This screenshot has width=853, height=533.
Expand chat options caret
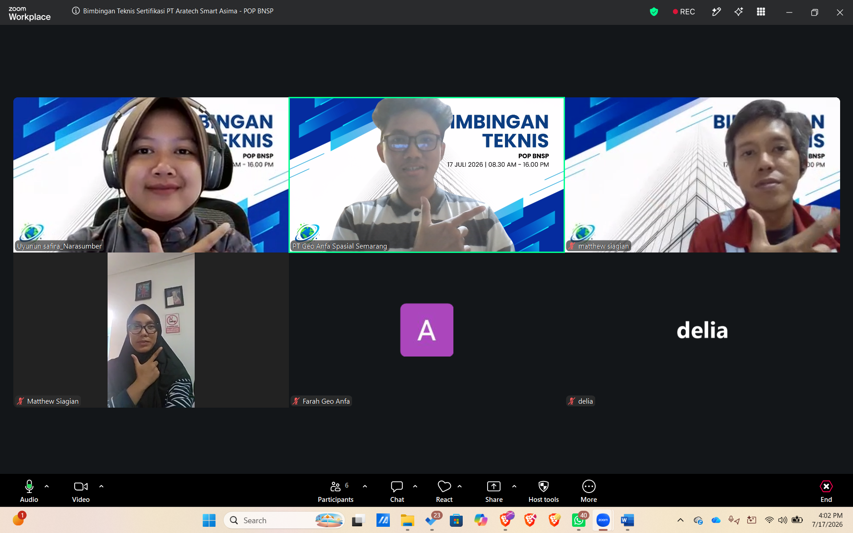415,486
